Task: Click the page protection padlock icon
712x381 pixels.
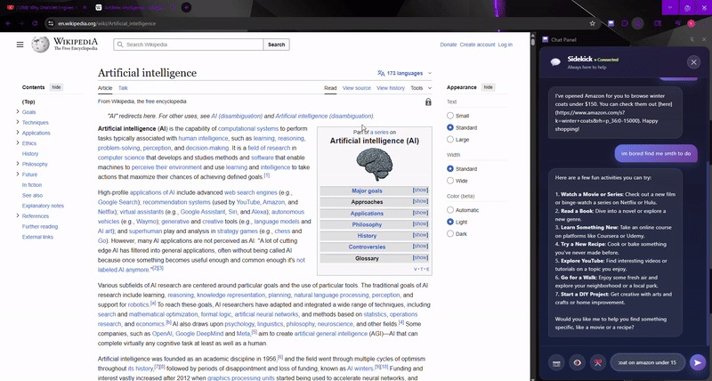Action: [x=428, y=101]
